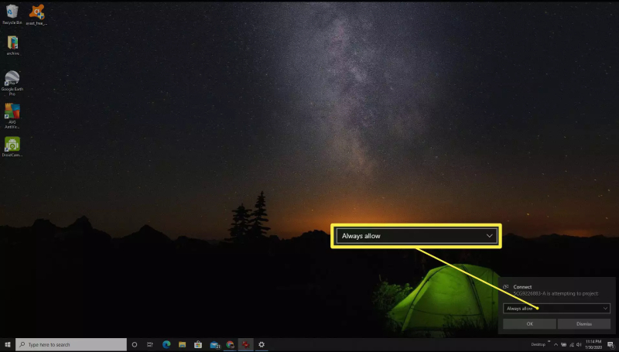Select the AVG Antivirus desktop shortcut
Screen dimensions: 619x352
pyautogui.click(x=12, y=111)
